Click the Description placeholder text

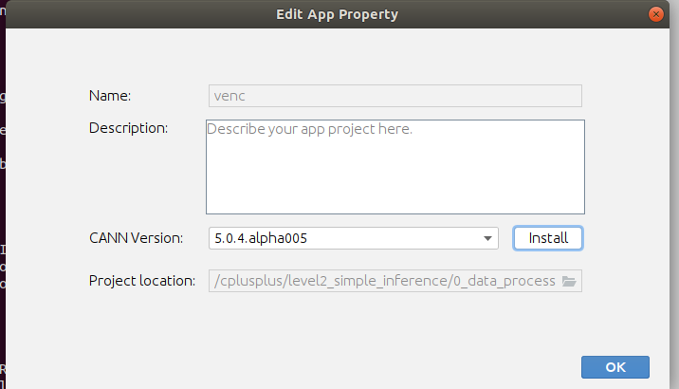pyautogui.click(x=309, y=128)
